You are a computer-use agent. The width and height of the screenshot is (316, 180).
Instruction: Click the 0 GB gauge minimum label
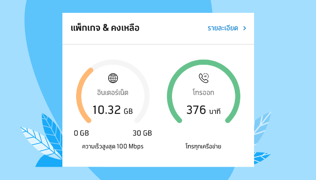pos(82,133)
